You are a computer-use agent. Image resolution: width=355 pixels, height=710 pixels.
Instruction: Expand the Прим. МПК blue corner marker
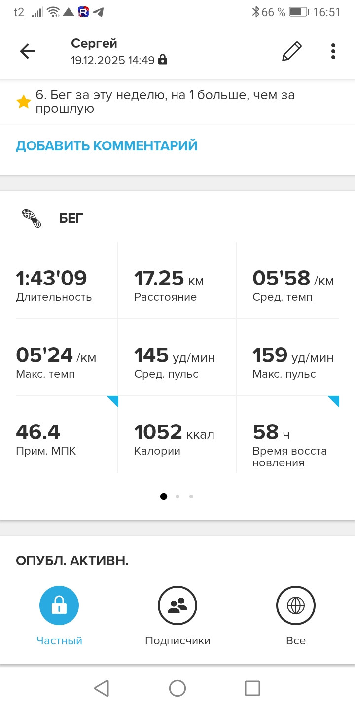[113, 400]
